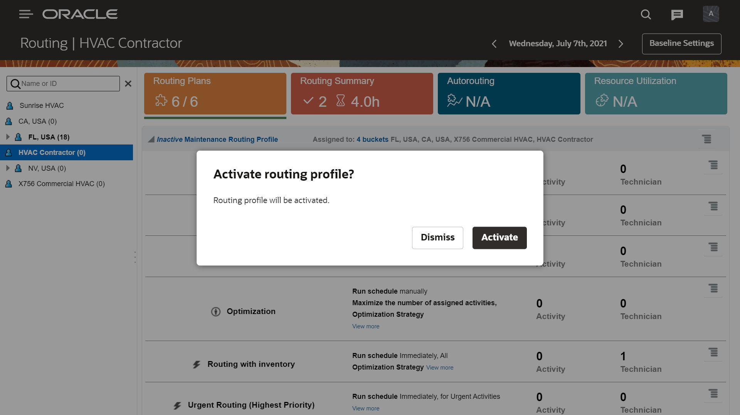This screenshot has height=415, width=740.
Task: Click the Urgent Routing lightning icon
Action: 177,405
